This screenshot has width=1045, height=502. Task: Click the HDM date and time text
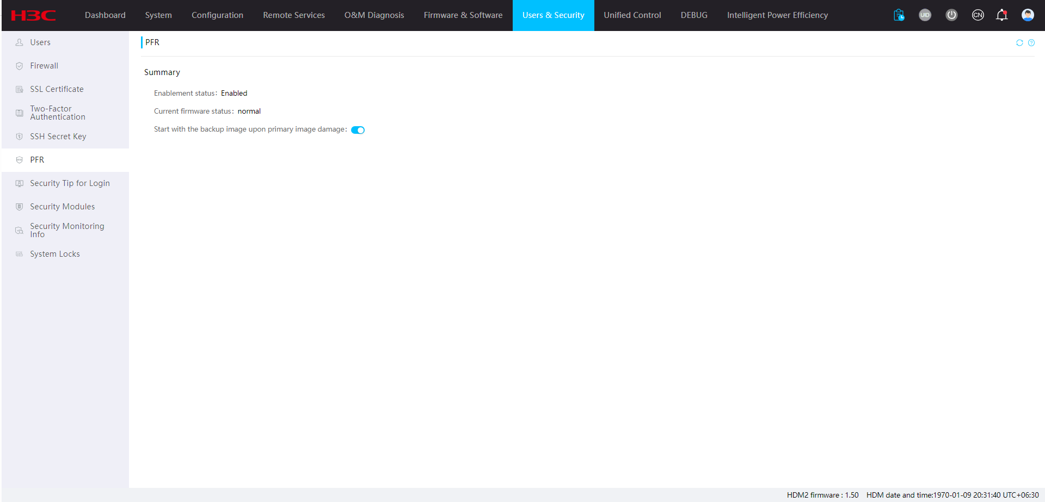click(x=952, y=495)
